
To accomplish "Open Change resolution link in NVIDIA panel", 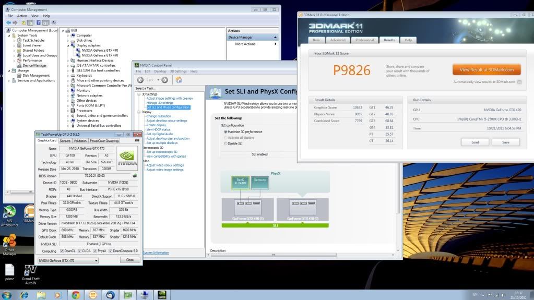I will click(159, 116).
